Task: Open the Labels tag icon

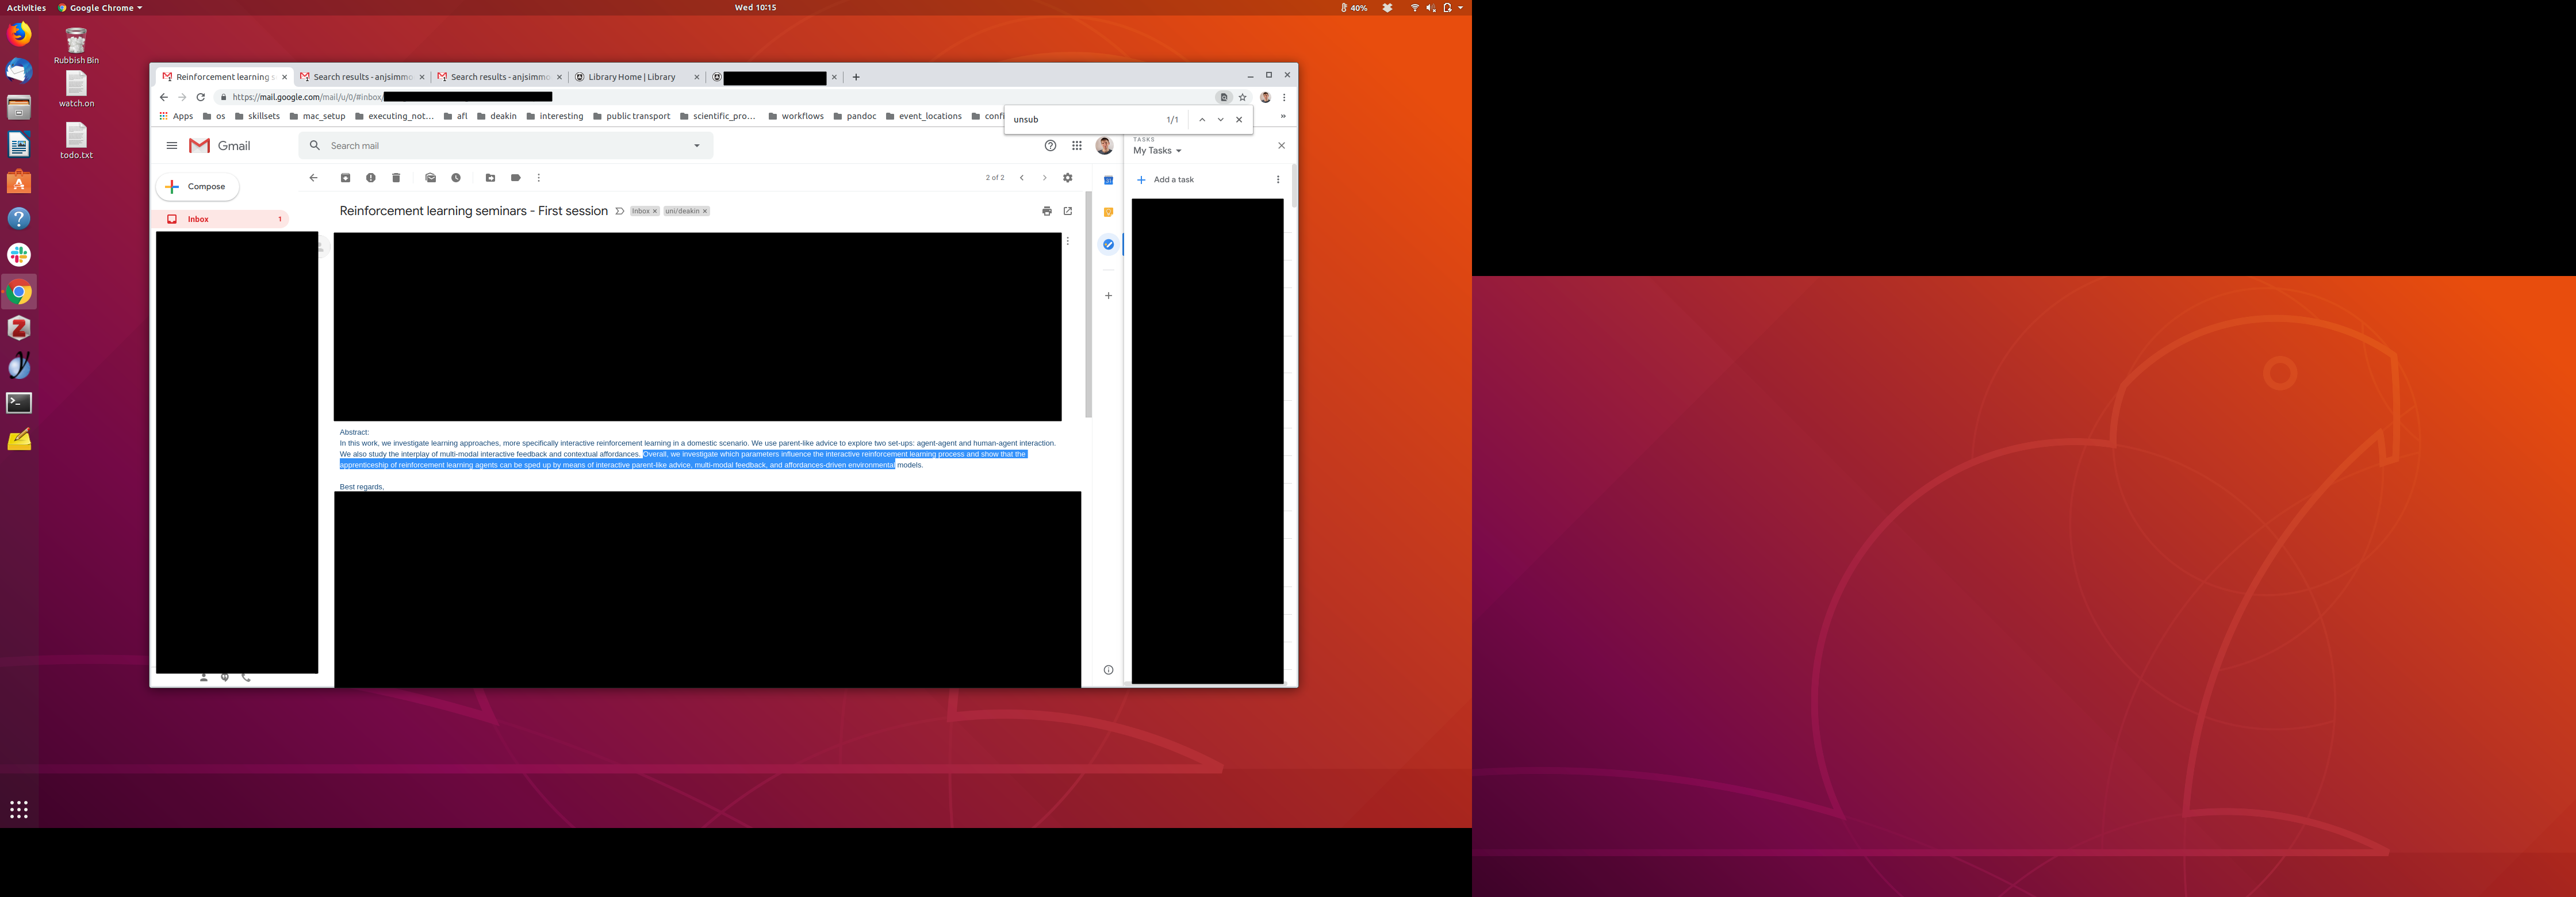Action: tap(516, 178)
